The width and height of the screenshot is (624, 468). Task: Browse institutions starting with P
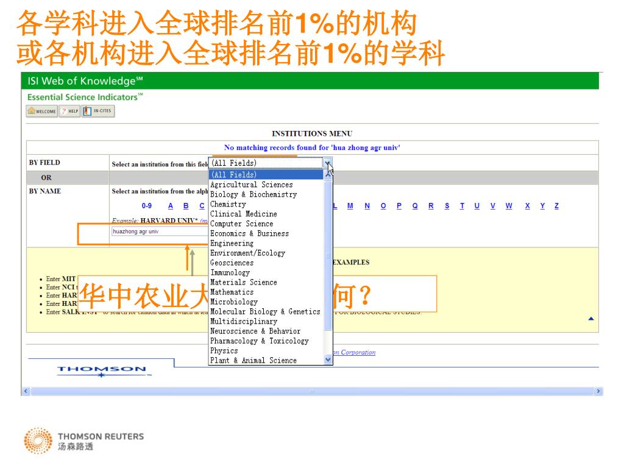point(399,206)
